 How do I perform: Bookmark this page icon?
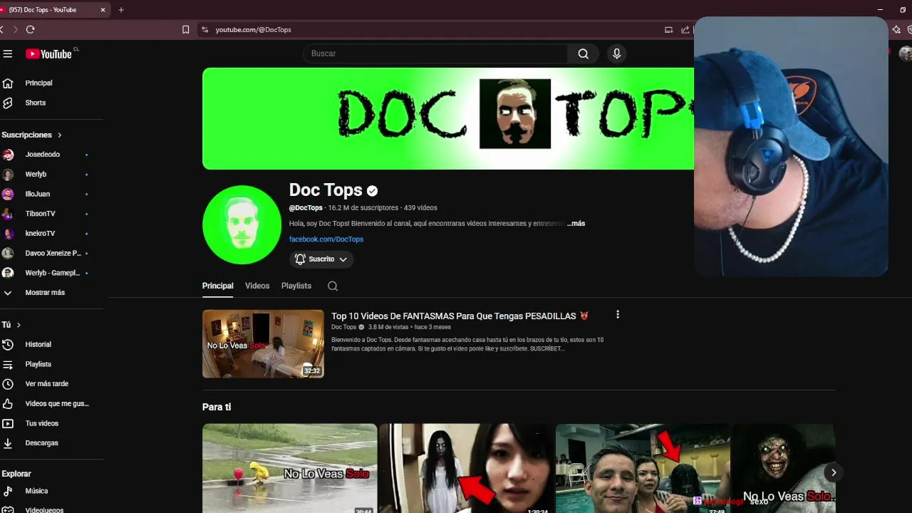pos(186,29)
